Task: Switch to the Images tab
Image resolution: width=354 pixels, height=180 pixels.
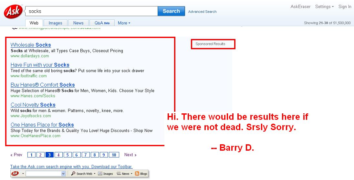Action: pyautogui.click(x=55, y=23)
